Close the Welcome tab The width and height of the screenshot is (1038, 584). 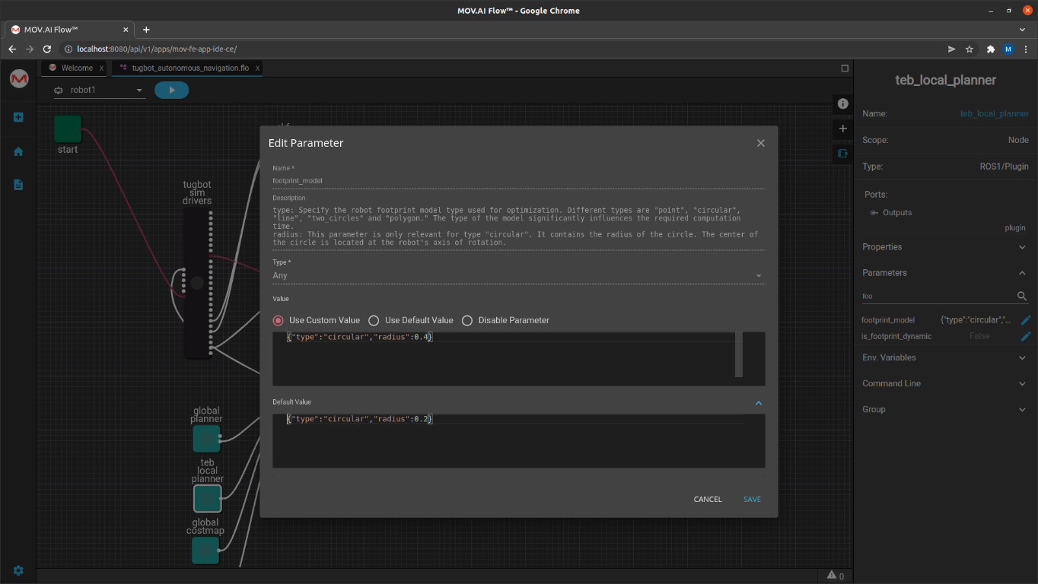point(102,68)
